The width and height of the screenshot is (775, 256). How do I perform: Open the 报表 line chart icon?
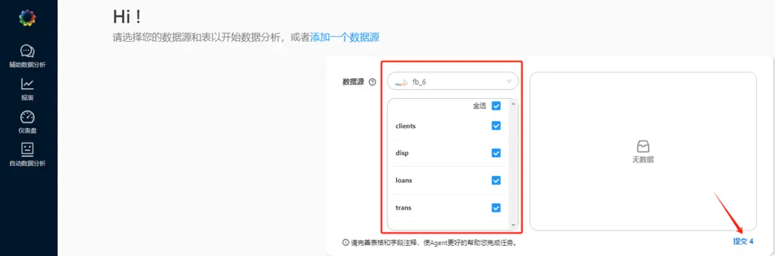tap(27, 84)
